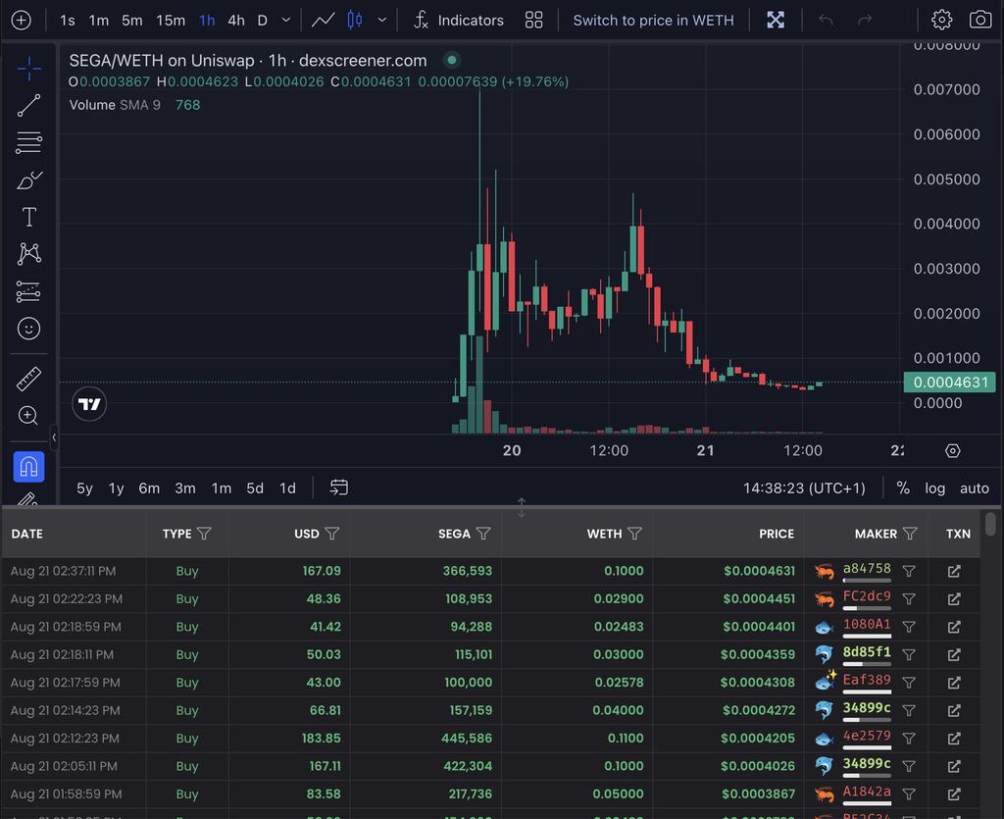Screen dimensions: 1004x819
Task: Redo the chart action
Action: click(x=865, y=21)
